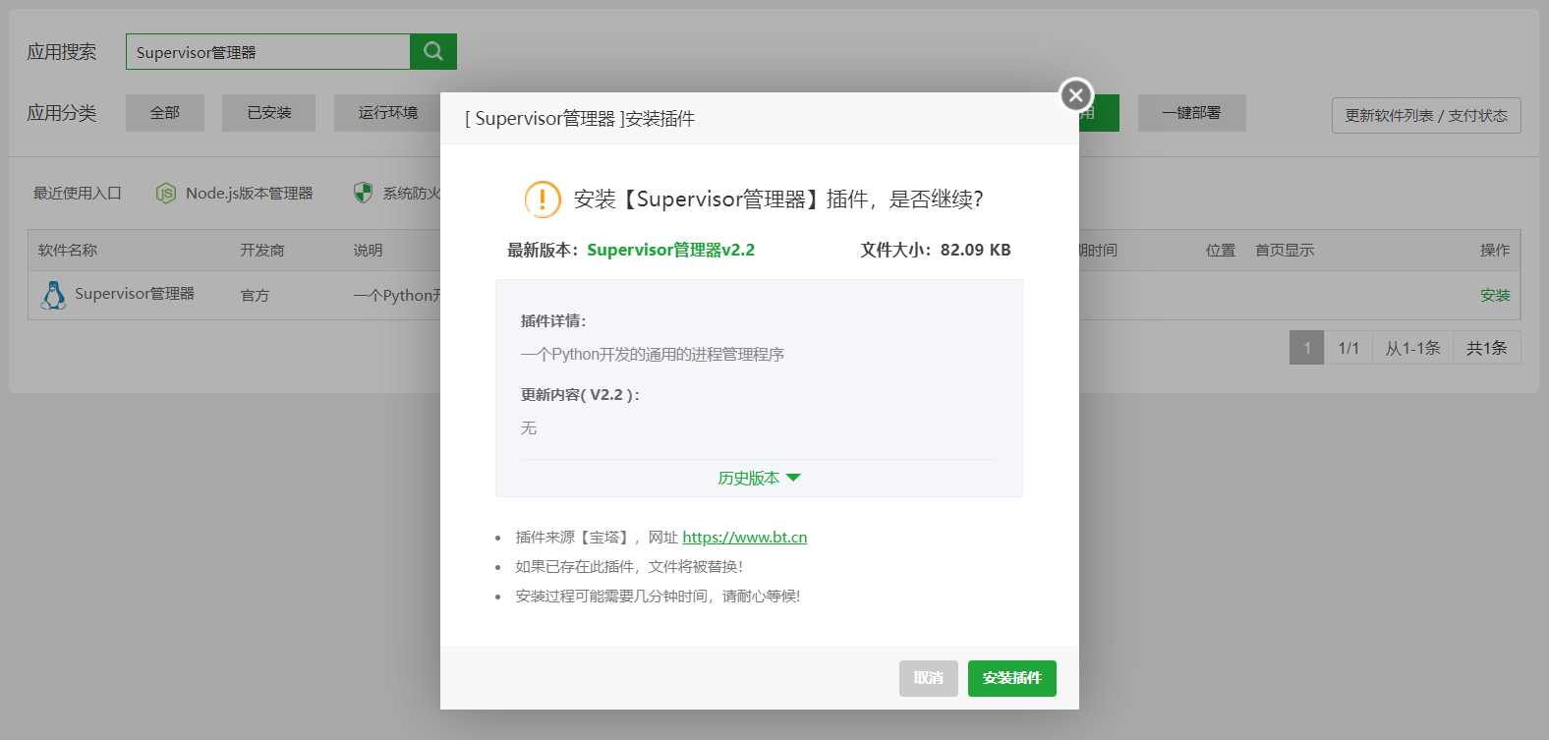1549x740 pixels.
Task: Select the 运行环境 category tab
Action: click(387, 113)
